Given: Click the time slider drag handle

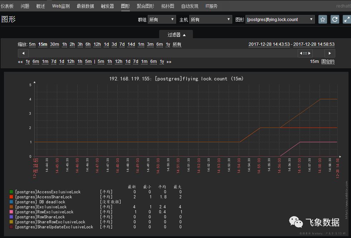Looking at the screenshot, I should click(305, 53).
